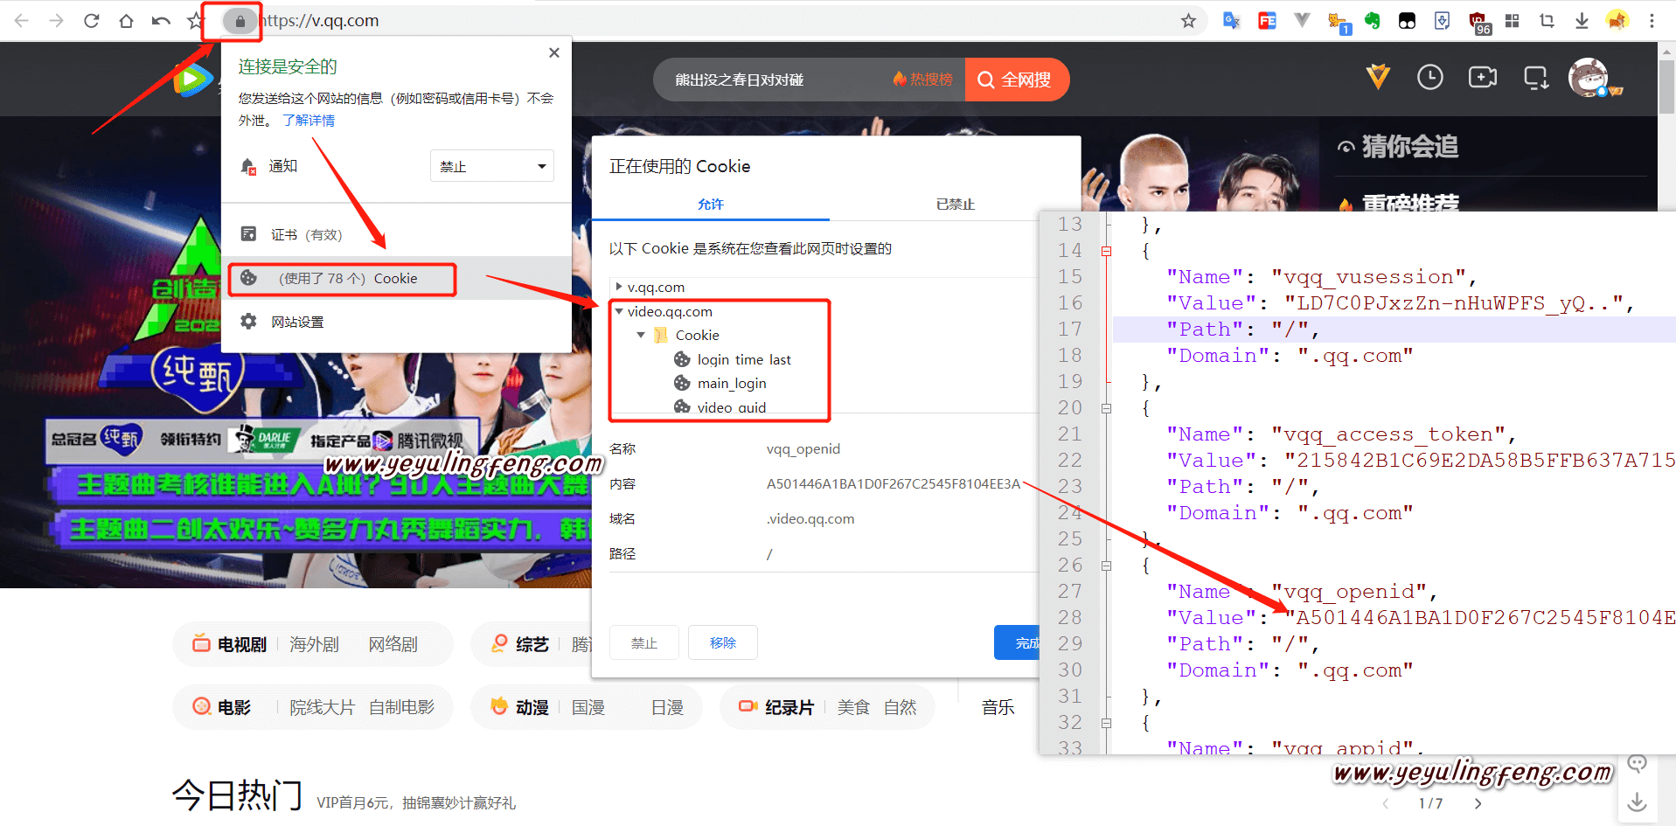Open the client download icon in site header
The image size is (1676, 826).
[1536, 79]
